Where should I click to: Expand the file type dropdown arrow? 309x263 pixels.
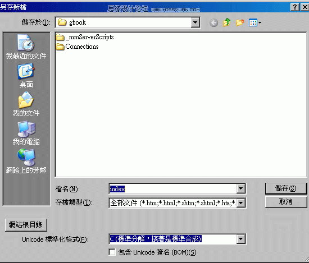point(240,203)
